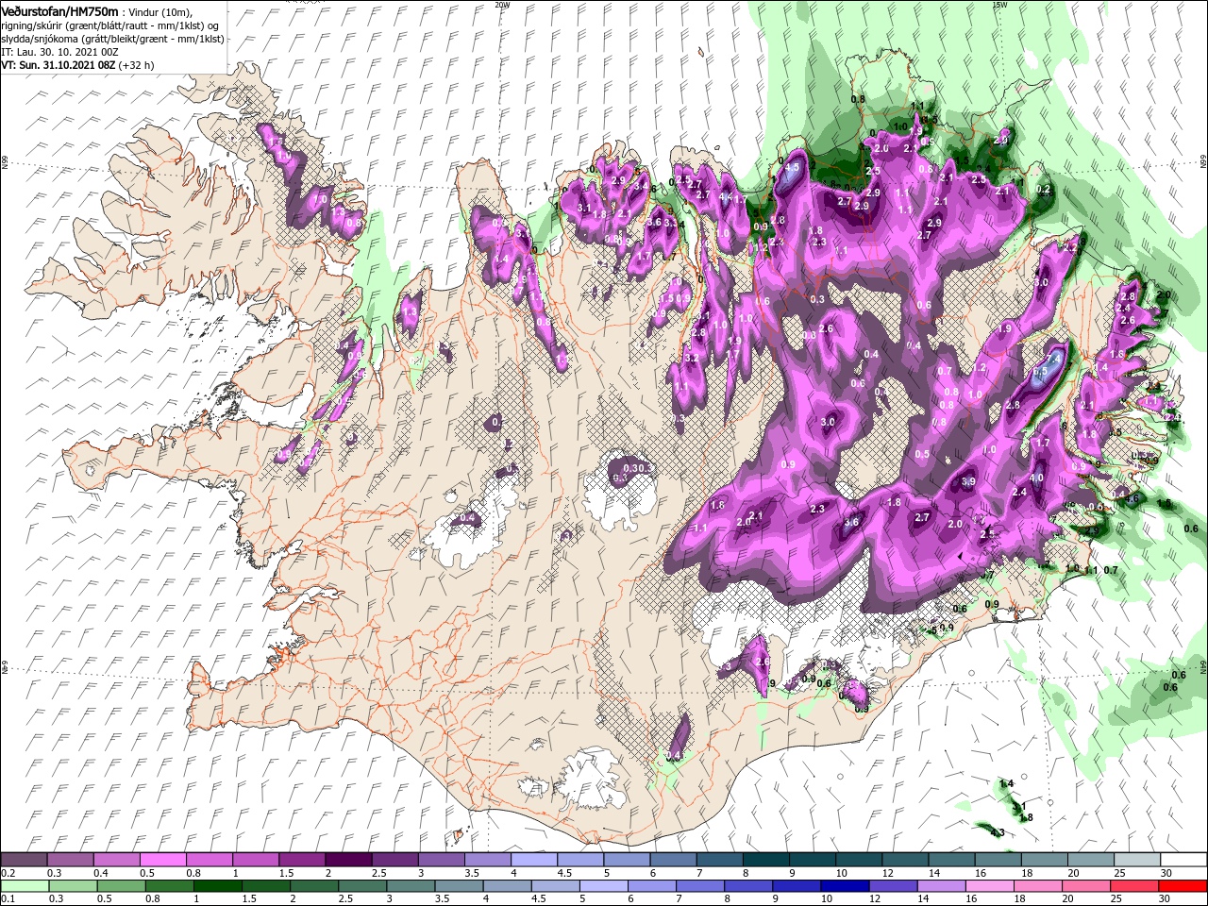Screen dimensions: 1208x906
Task: Select the pale lavender swatch between snow-scale labels 4 and 4.5
Action: click(x=534, y=860)
